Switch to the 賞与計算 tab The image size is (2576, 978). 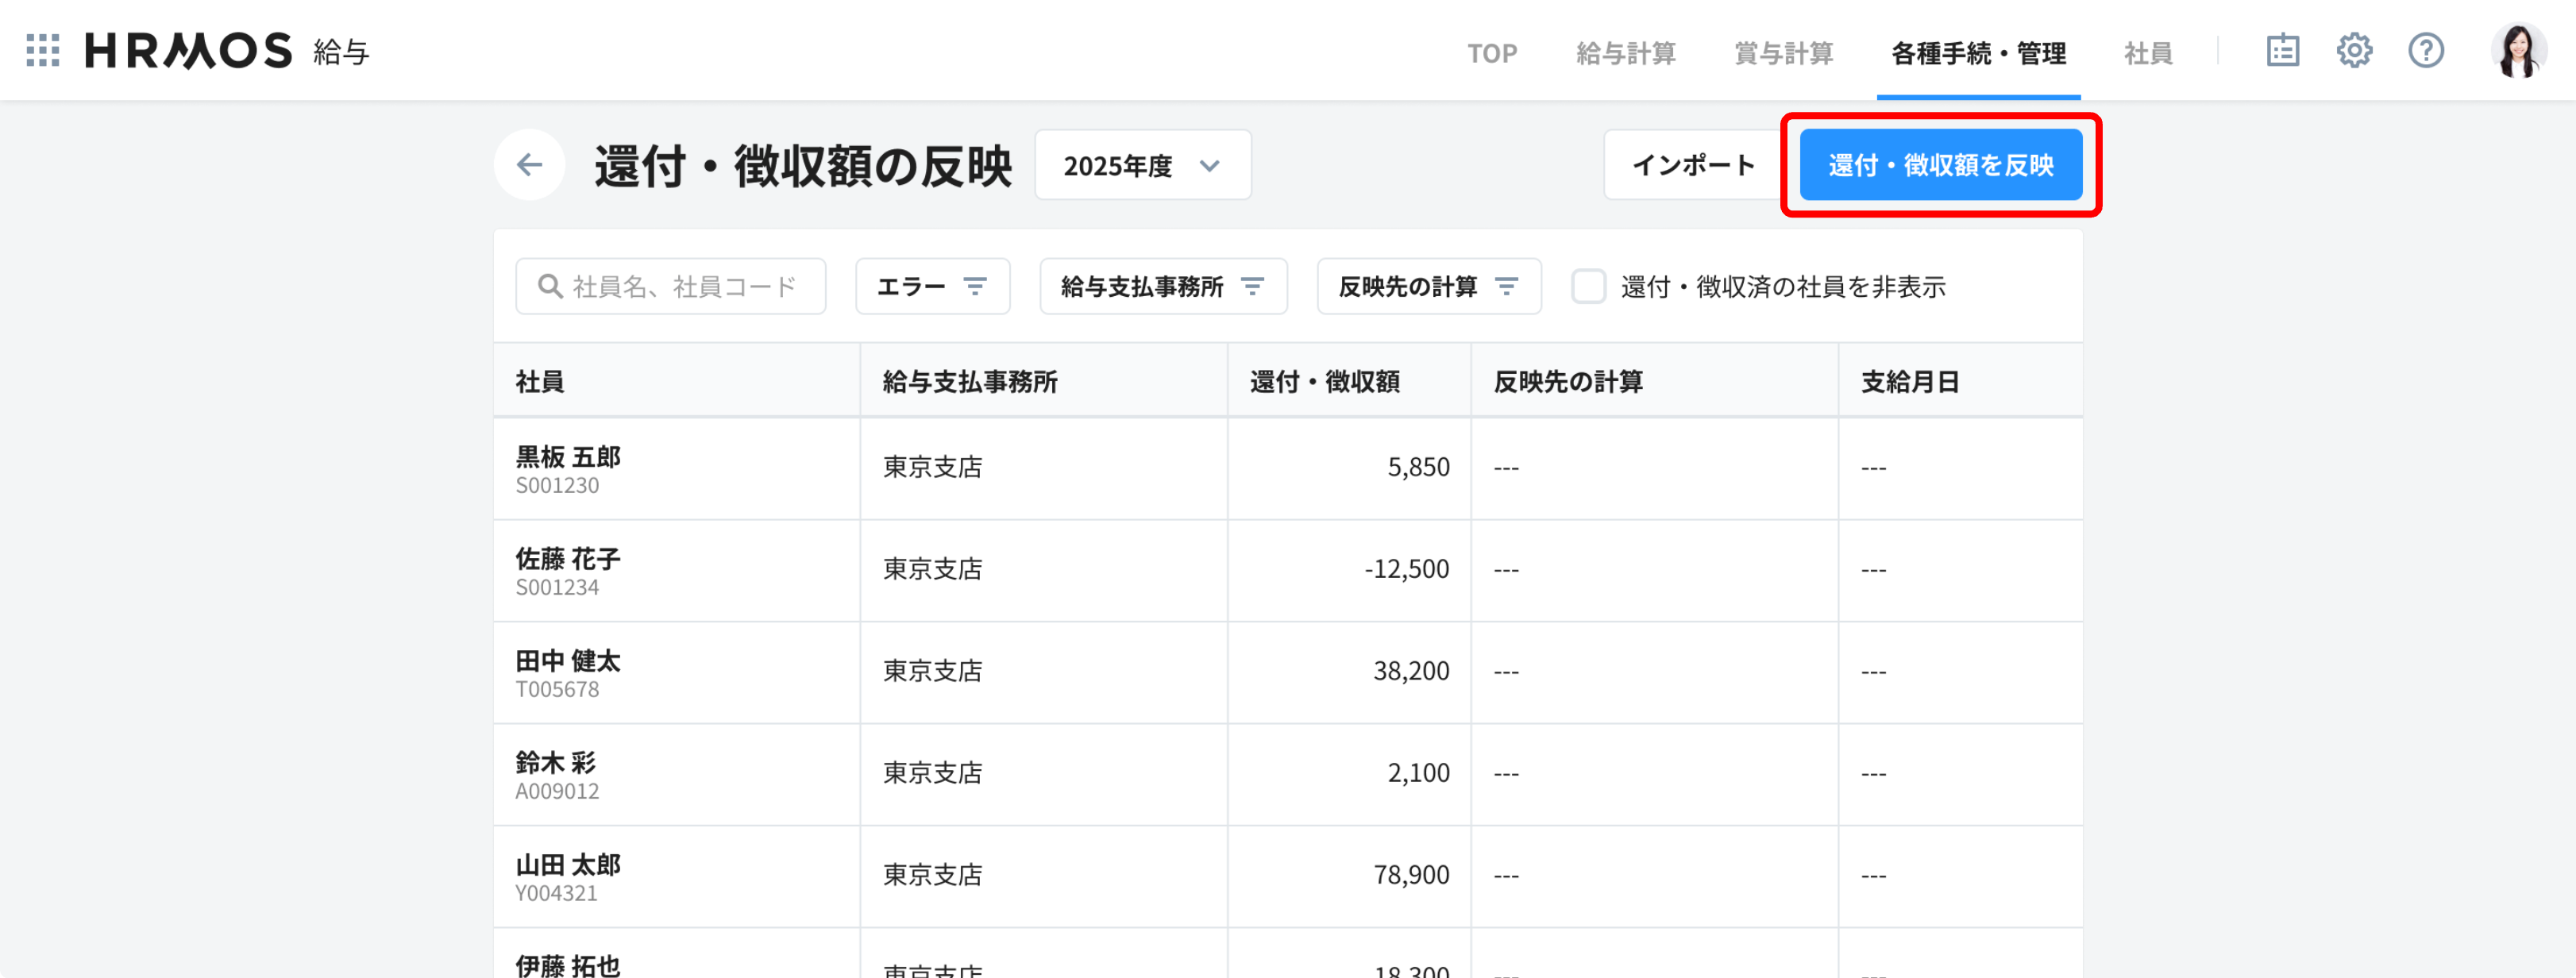pos(1783,53)
